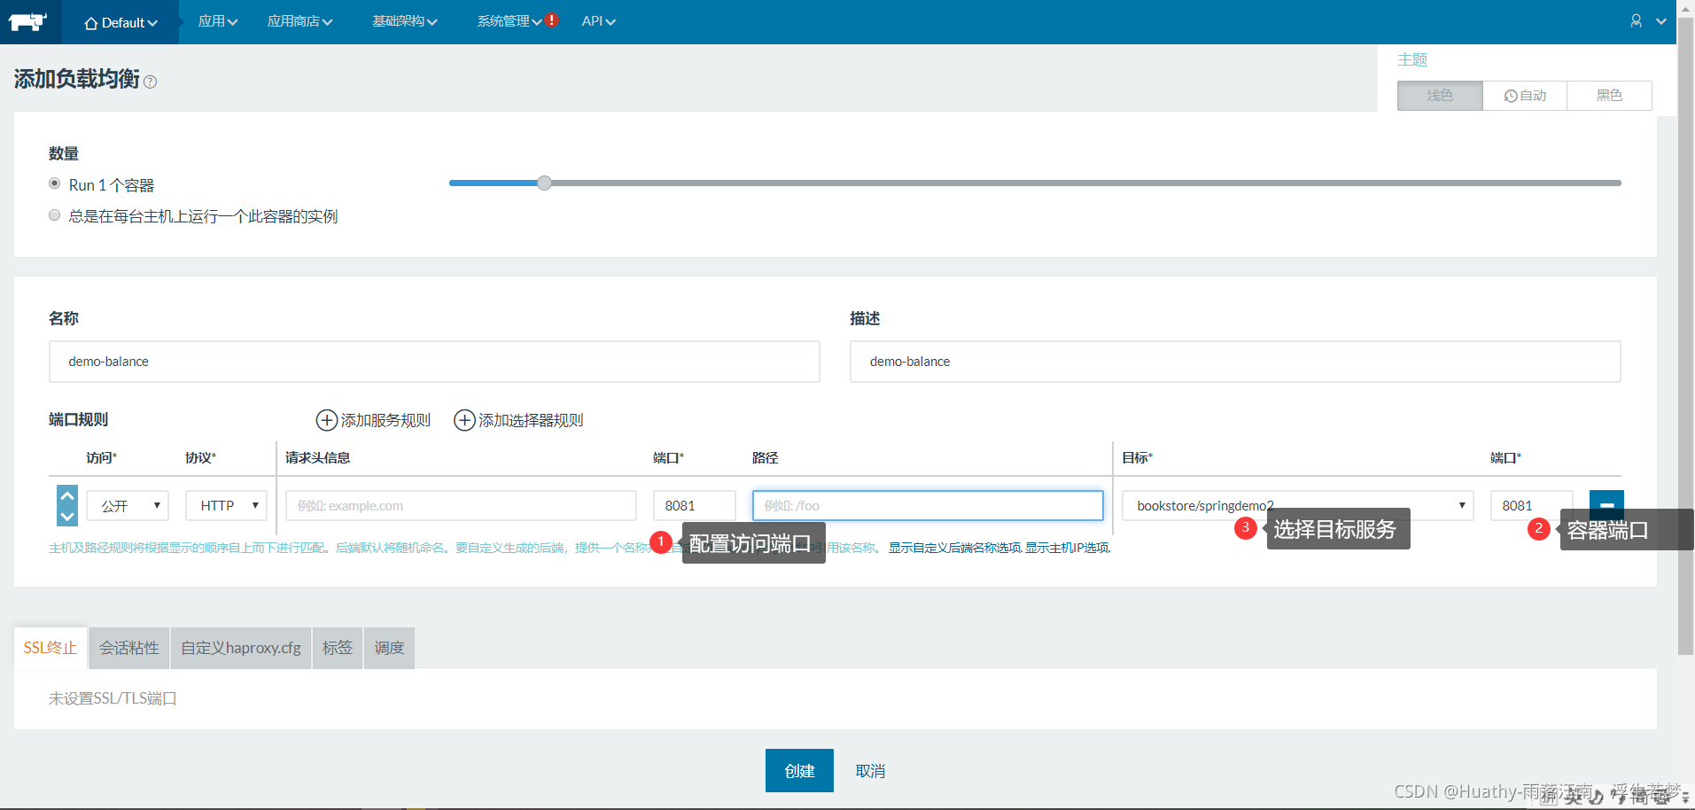Screen dimensions: 1695x810
Task: Click the container count slider track
Action: tap(1035, 183)
